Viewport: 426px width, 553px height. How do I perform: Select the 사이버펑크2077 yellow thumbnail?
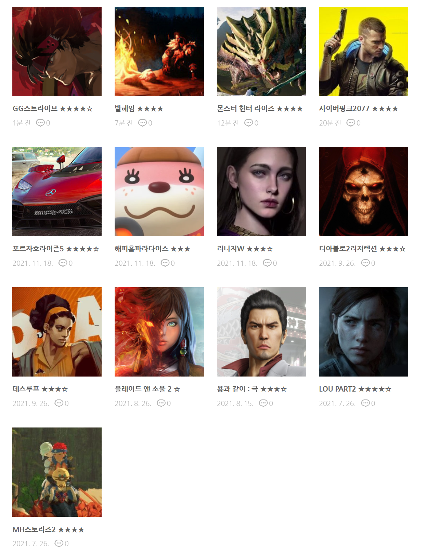[x=363, y=51]
